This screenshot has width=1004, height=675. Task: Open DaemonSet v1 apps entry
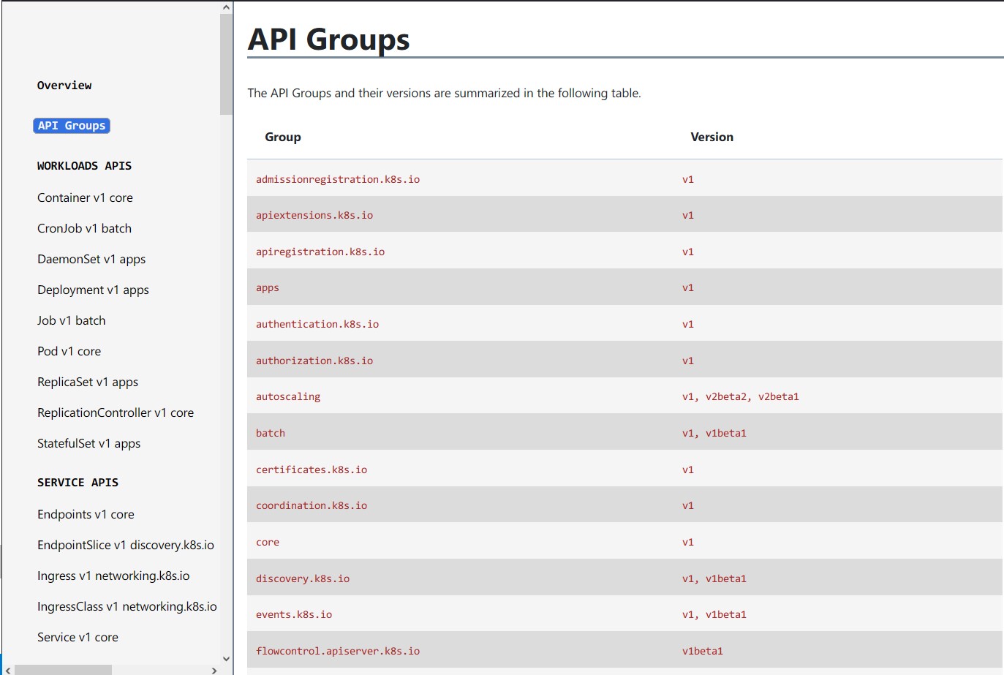(91, 259)
